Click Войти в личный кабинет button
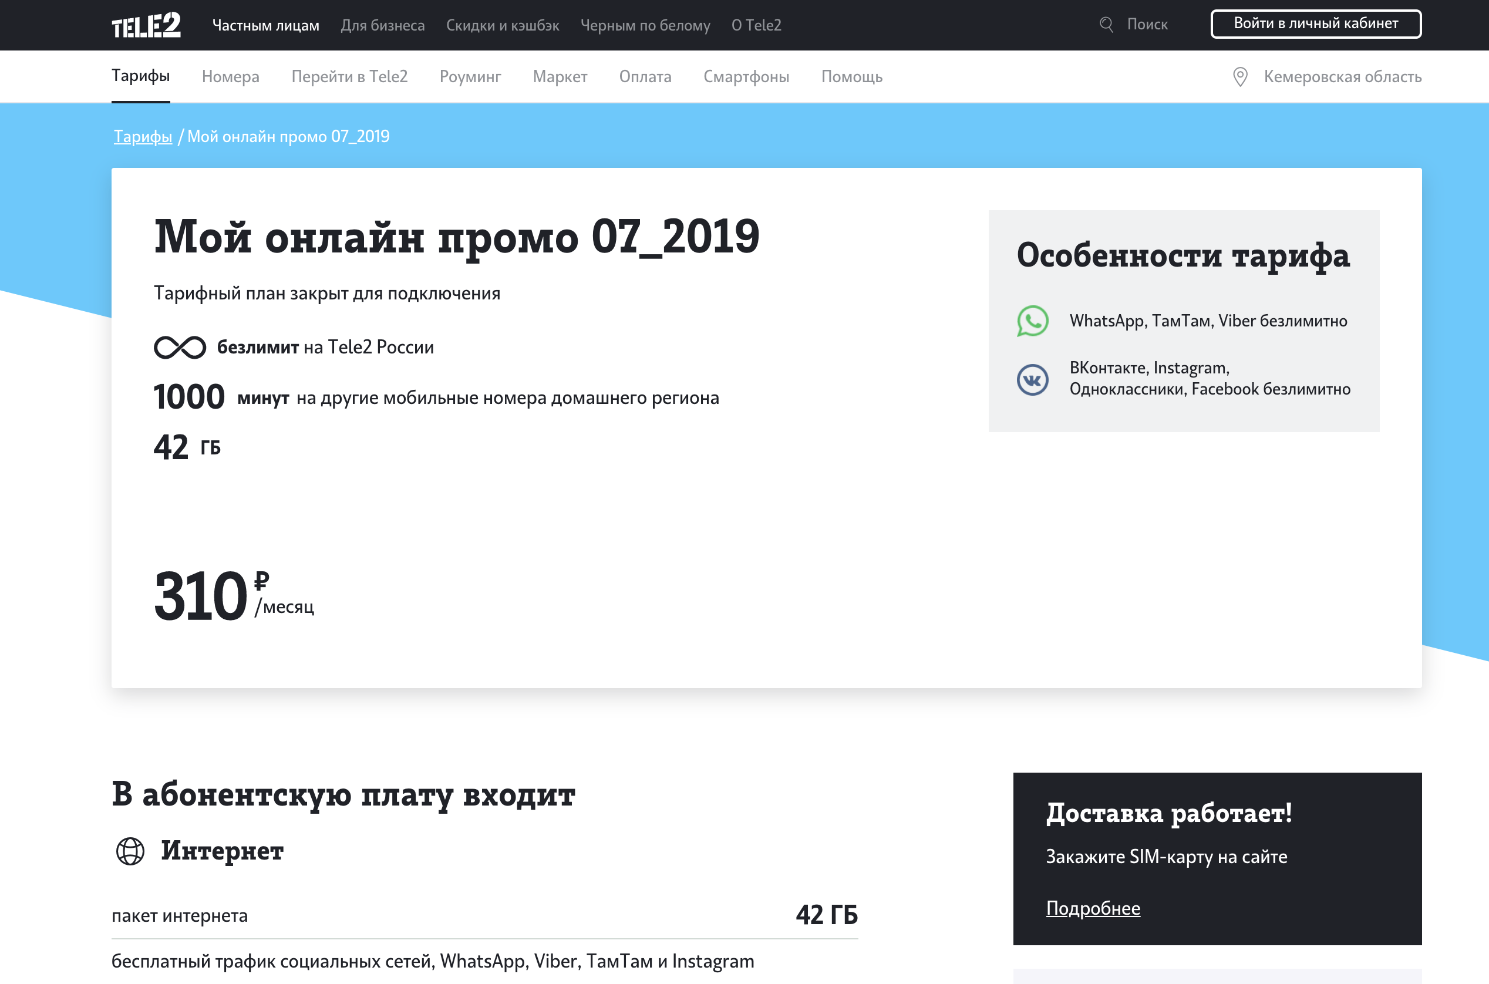 (1316, 24)
